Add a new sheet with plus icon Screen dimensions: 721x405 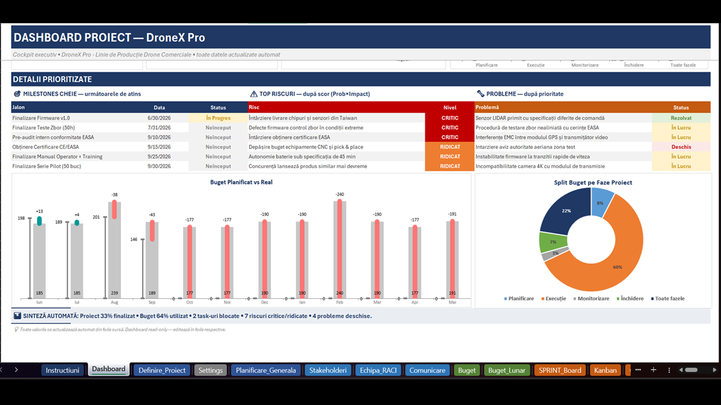point(653,370)
